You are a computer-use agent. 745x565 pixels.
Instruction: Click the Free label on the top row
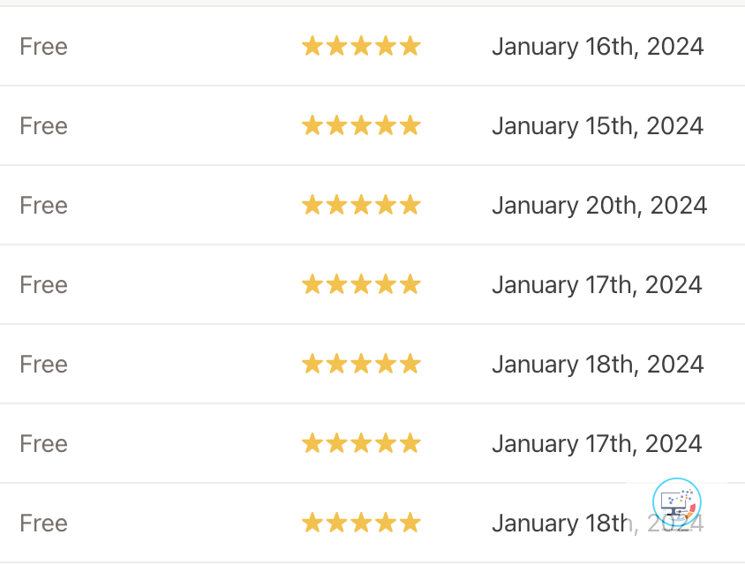(x=43, y=46)
